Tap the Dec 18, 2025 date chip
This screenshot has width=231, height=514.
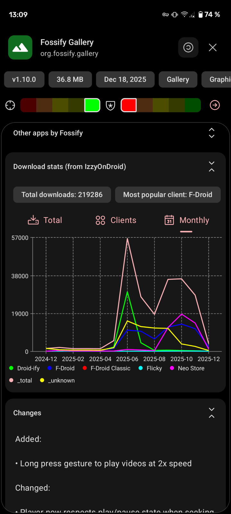click(125, 79)
